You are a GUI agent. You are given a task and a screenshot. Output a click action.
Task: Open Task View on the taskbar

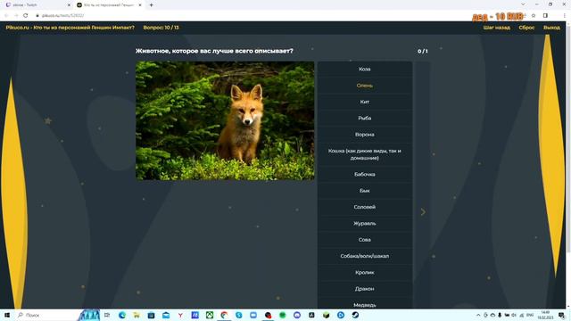(x=107, y=315)
